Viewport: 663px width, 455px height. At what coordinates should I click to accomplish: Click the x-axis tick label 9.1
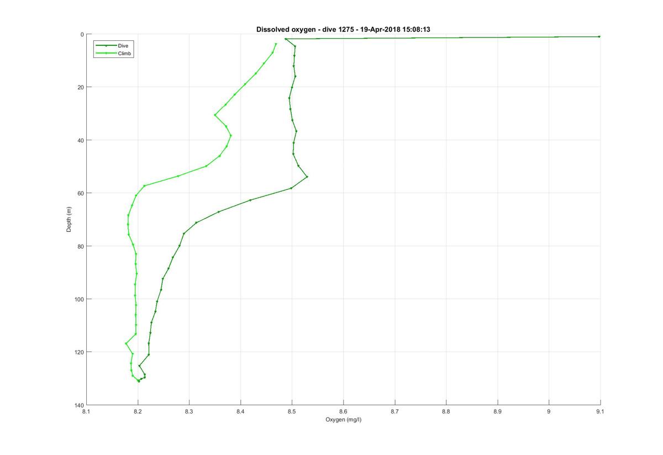click(601, 411)
